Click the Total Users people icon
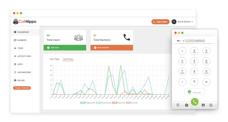Screen dimensions: 228x122 (79, 38)
